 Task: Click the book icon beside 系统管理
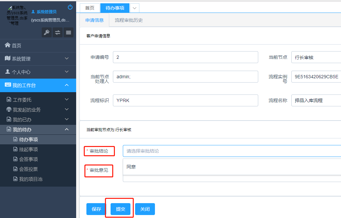[x=7, y=58]
